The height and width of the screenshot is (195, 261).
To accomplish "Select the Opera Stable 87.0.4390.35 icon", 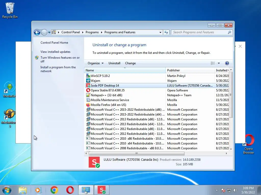I will [x=88, y=90].
